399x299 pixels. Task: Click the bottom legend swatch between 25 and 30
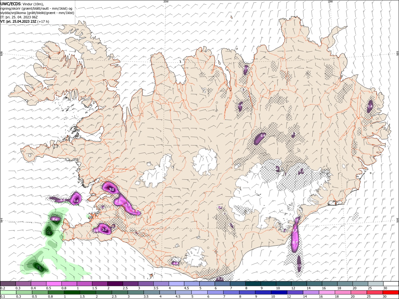point(374,292)
